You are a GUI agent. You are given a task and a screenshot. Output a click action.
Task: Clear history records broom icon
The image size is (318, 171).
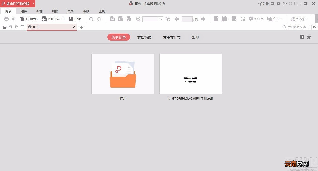coord(309,37)
